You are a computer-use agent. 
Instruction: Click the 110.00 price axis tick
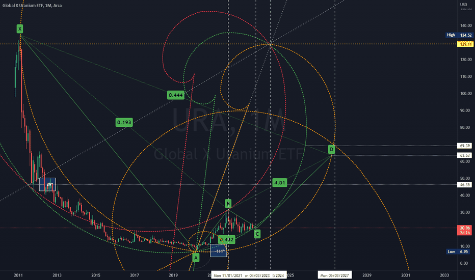(x=466, y=76)
